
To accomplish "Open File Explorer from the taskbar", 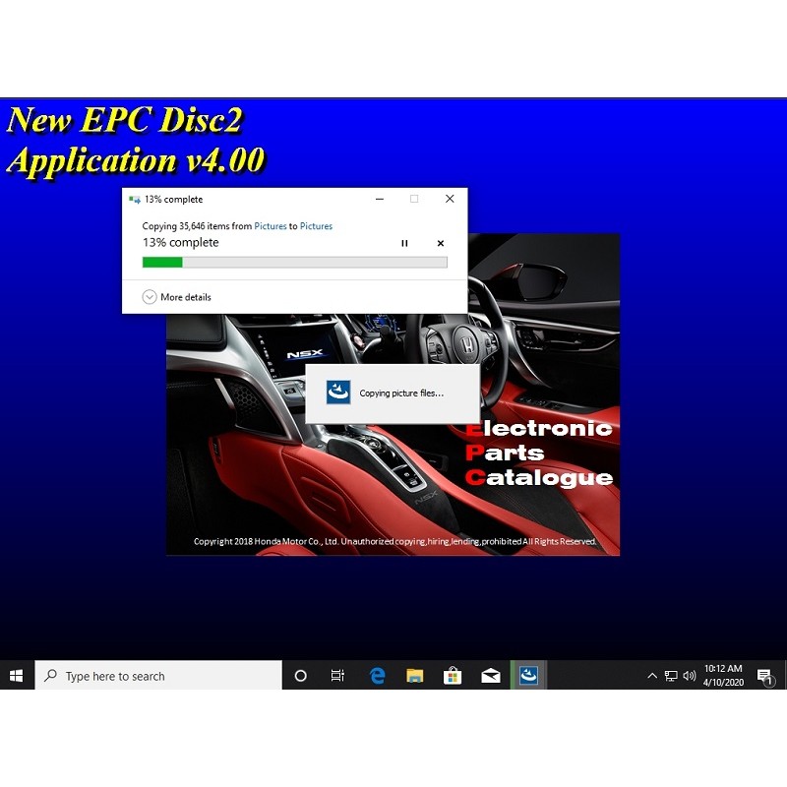I will coord(415,676).
